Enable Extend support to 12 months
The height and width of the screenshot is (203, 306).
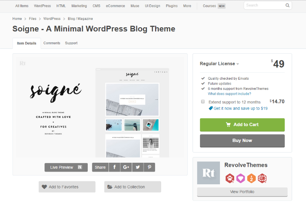pyautogui.click(x=203, y=102)
